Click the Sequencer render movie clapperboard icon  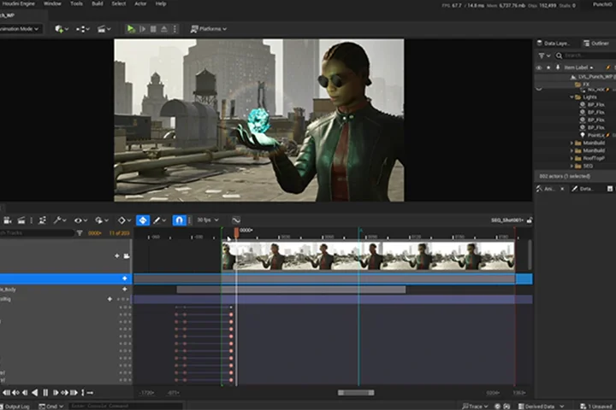21,220
